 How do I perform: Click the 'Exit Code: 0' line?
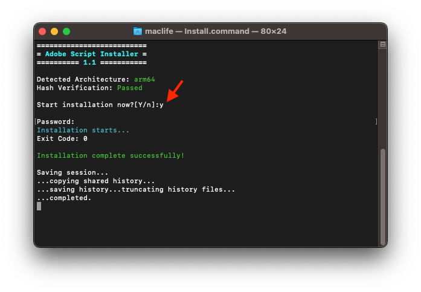(62, 138)
